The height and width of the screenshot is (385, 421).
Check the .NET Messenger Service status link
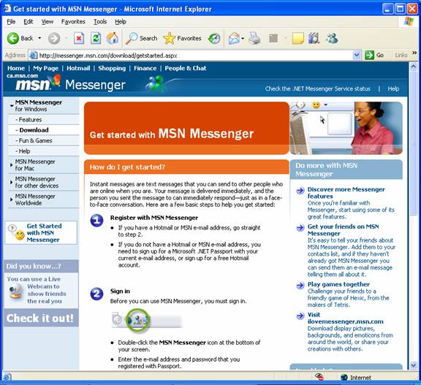318,89
